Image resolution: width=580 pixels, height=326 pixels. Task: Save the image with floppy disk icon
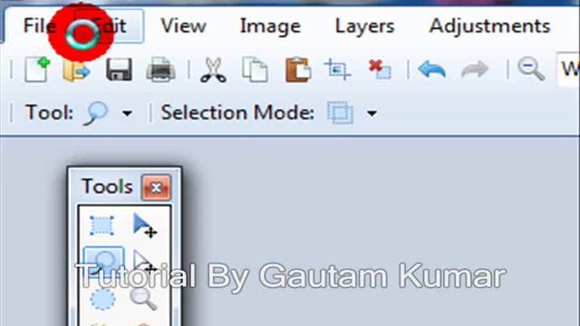[119, 70]
